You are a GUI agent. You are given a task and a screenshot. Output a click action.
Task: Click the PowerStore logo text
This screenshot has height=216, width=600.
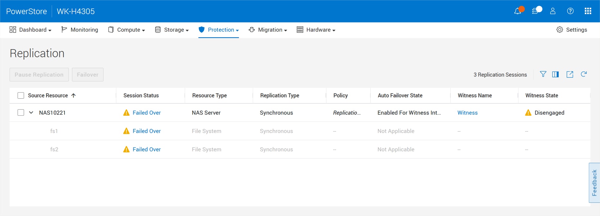click(26, 11)
